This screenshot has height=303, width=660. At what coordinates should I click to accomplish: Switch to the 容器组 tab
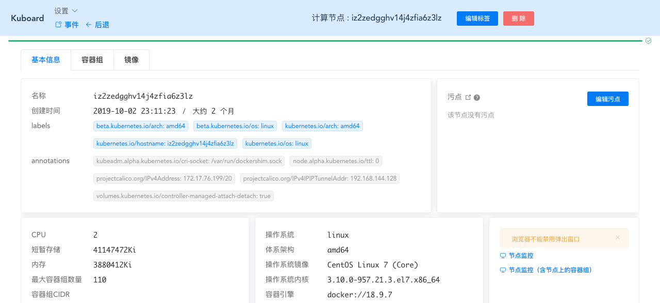point(92,60)
